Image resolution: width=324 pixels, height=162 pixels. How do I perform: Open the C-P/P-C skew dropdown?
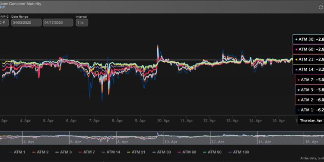4,22
